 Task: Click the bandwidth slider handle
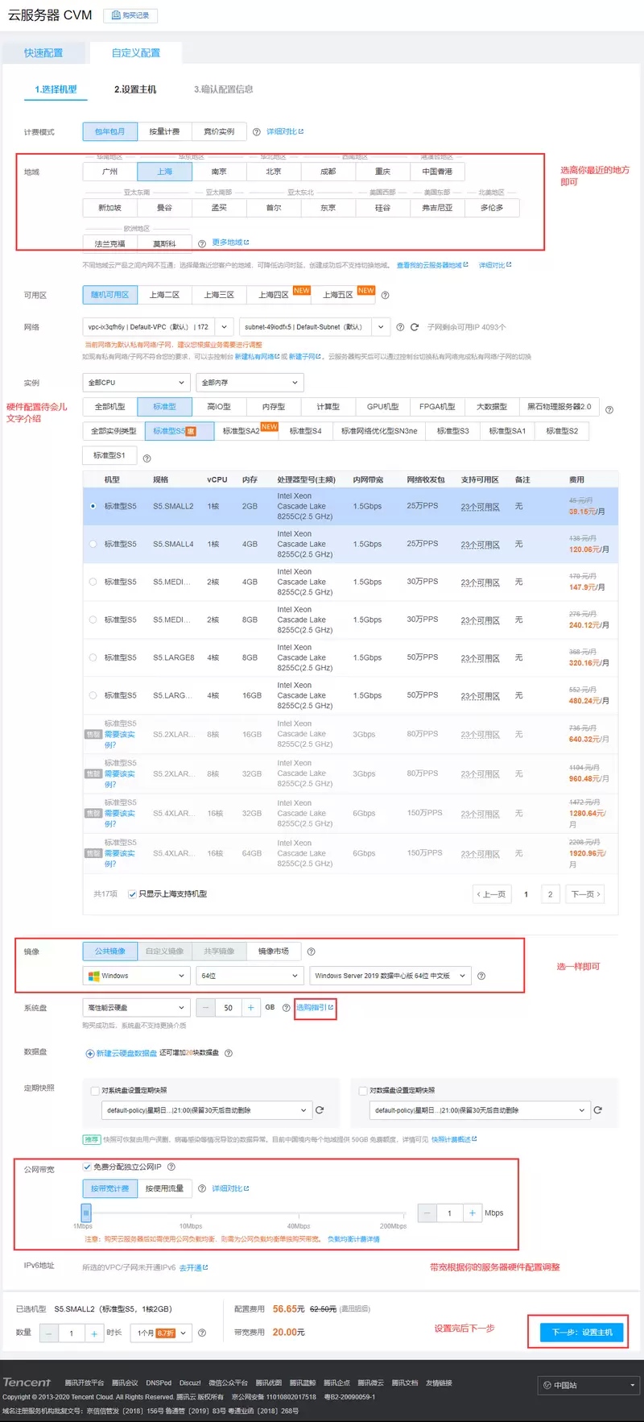86,1213
